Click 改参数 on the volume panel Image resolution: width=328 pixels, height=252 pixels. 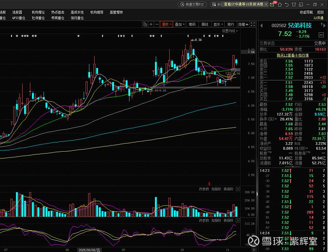pos(204,189)
